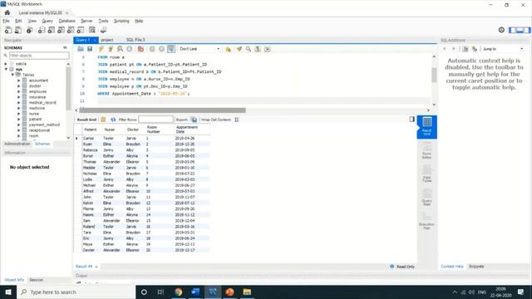Toggle Wrap Cell Content
Image resolution: width=532 pixels, height=299 pixels.
tap(236, 120)
